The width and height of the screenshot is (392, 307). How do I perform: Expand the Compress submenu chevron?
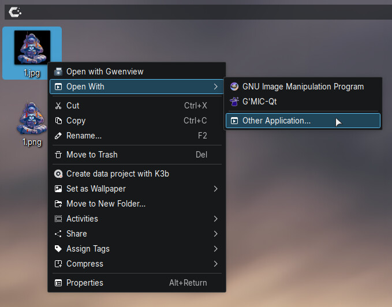coord(215,264)
